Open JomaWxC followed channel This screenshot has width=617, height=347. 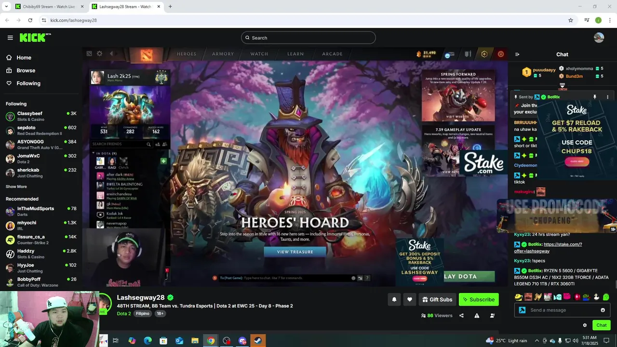[x=41, y=159]
